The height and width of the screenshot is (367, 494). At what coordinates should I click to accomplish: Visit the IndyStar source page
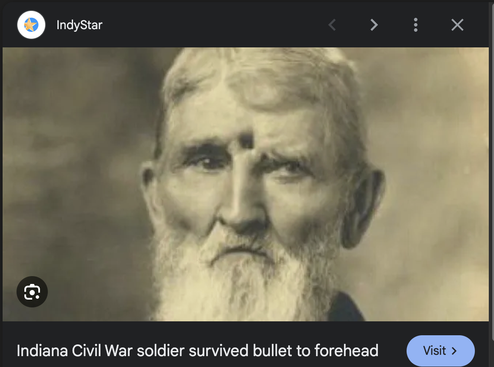pos(441,351)
